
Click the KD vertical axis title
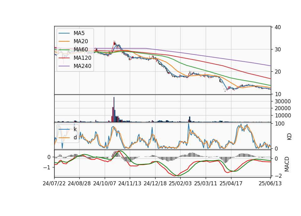[x=289, y=136]
